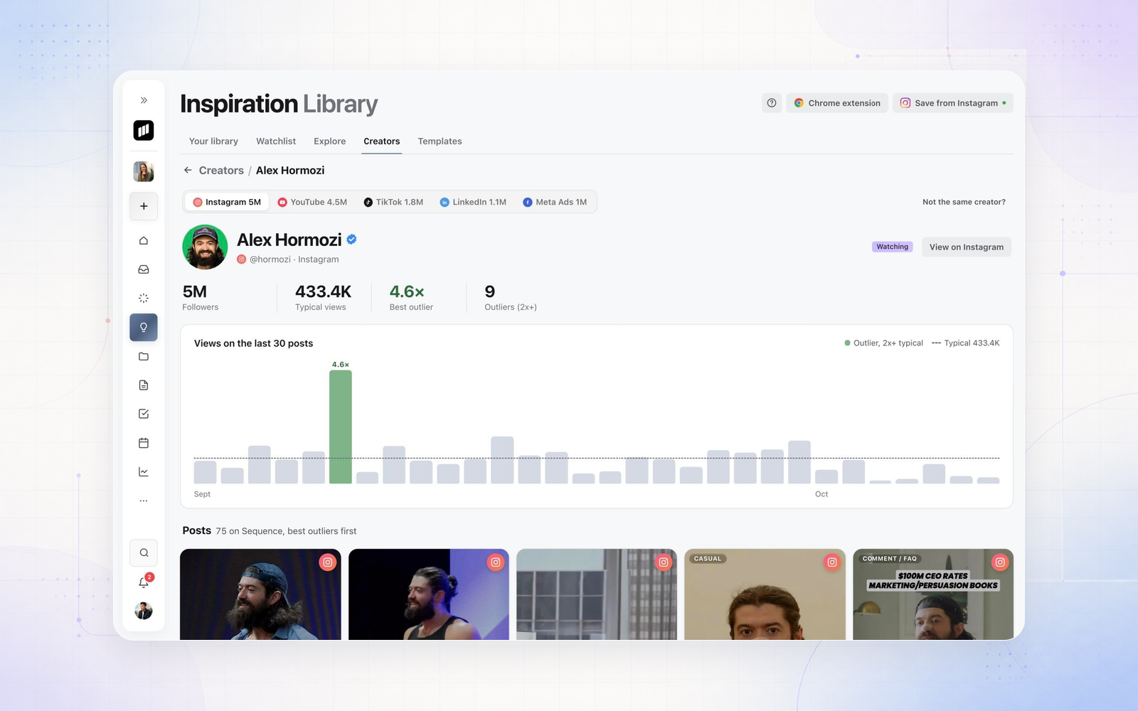Viewport: 1138px width, 711px height.
Task: Open the document page icon in sidebar
Action: [x=144, y=385]
